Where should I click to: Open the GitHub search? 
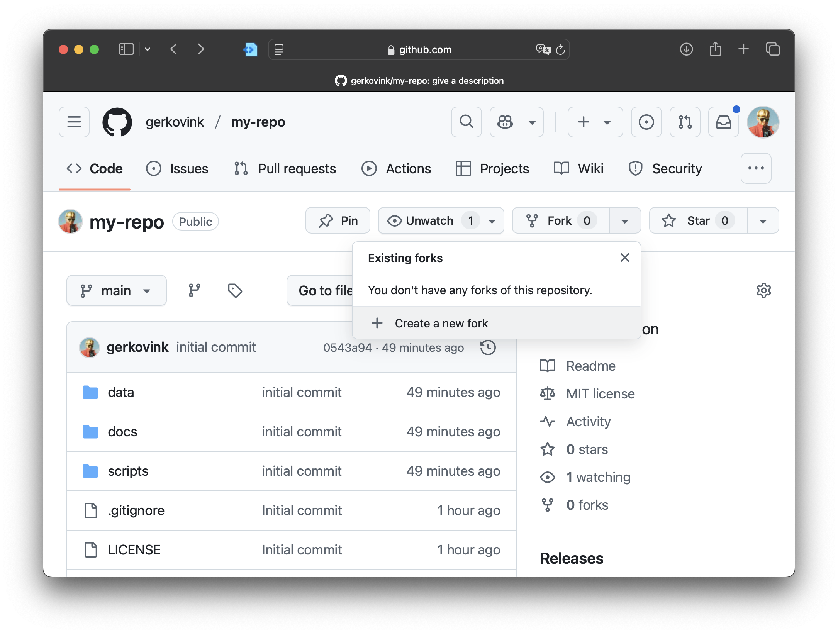[x=466, y=122]
